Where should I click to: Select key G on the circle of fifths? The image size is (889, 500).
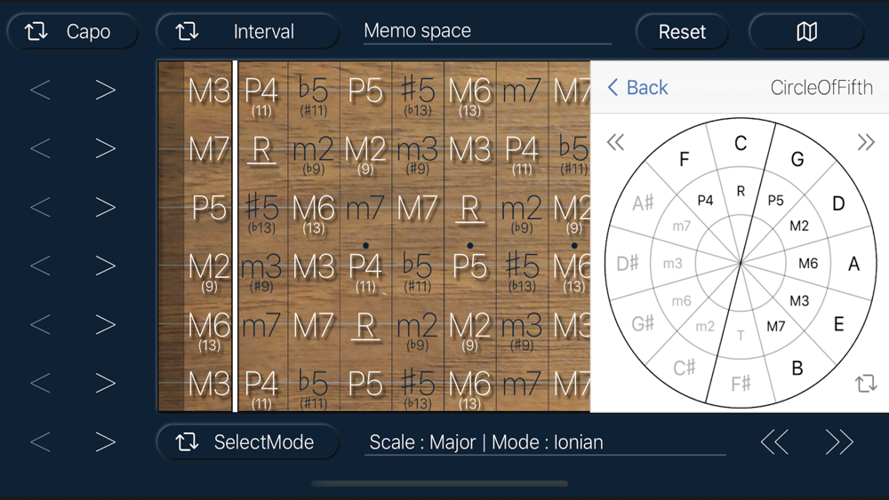tap(797, 159)
